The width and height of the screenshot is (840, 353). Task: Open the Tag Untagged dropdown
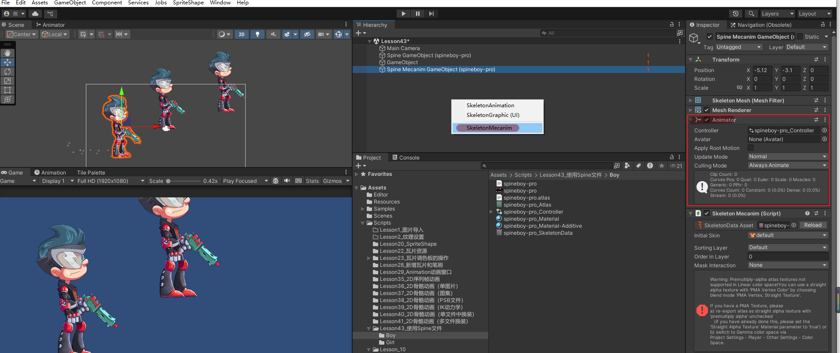click(739, 47)
